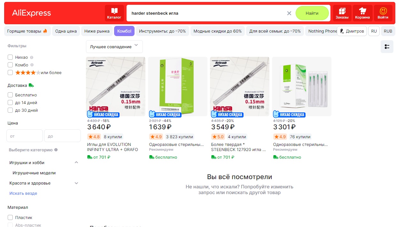Open the Лучшее совпадение sort dropdown
Viewport: 403px width, 227px height.
click(x=114, y=47)
